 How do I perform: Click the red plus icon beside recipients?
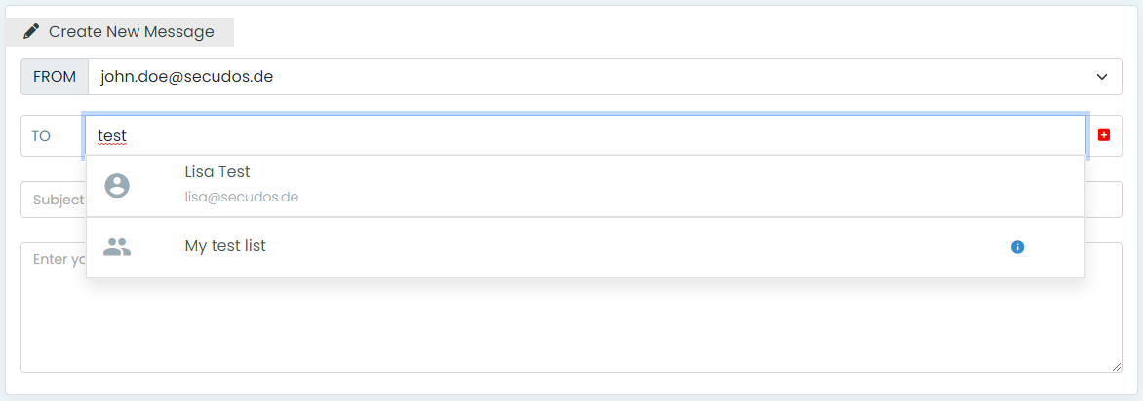tap(1104, 135)
